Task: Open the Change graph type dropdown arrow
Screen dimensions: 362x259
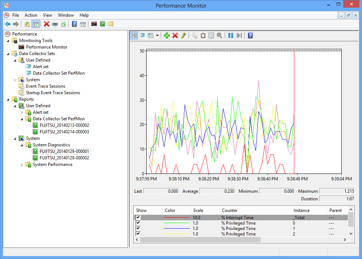Action: [157, 35]
